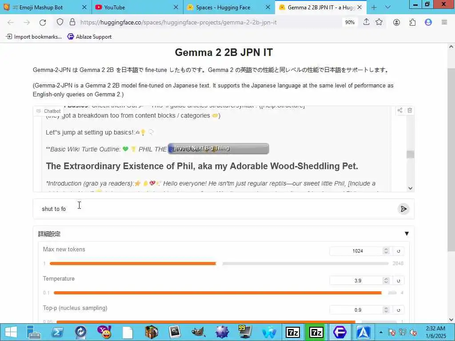Send the chat message with the arrow button

(x=403, y=209)
